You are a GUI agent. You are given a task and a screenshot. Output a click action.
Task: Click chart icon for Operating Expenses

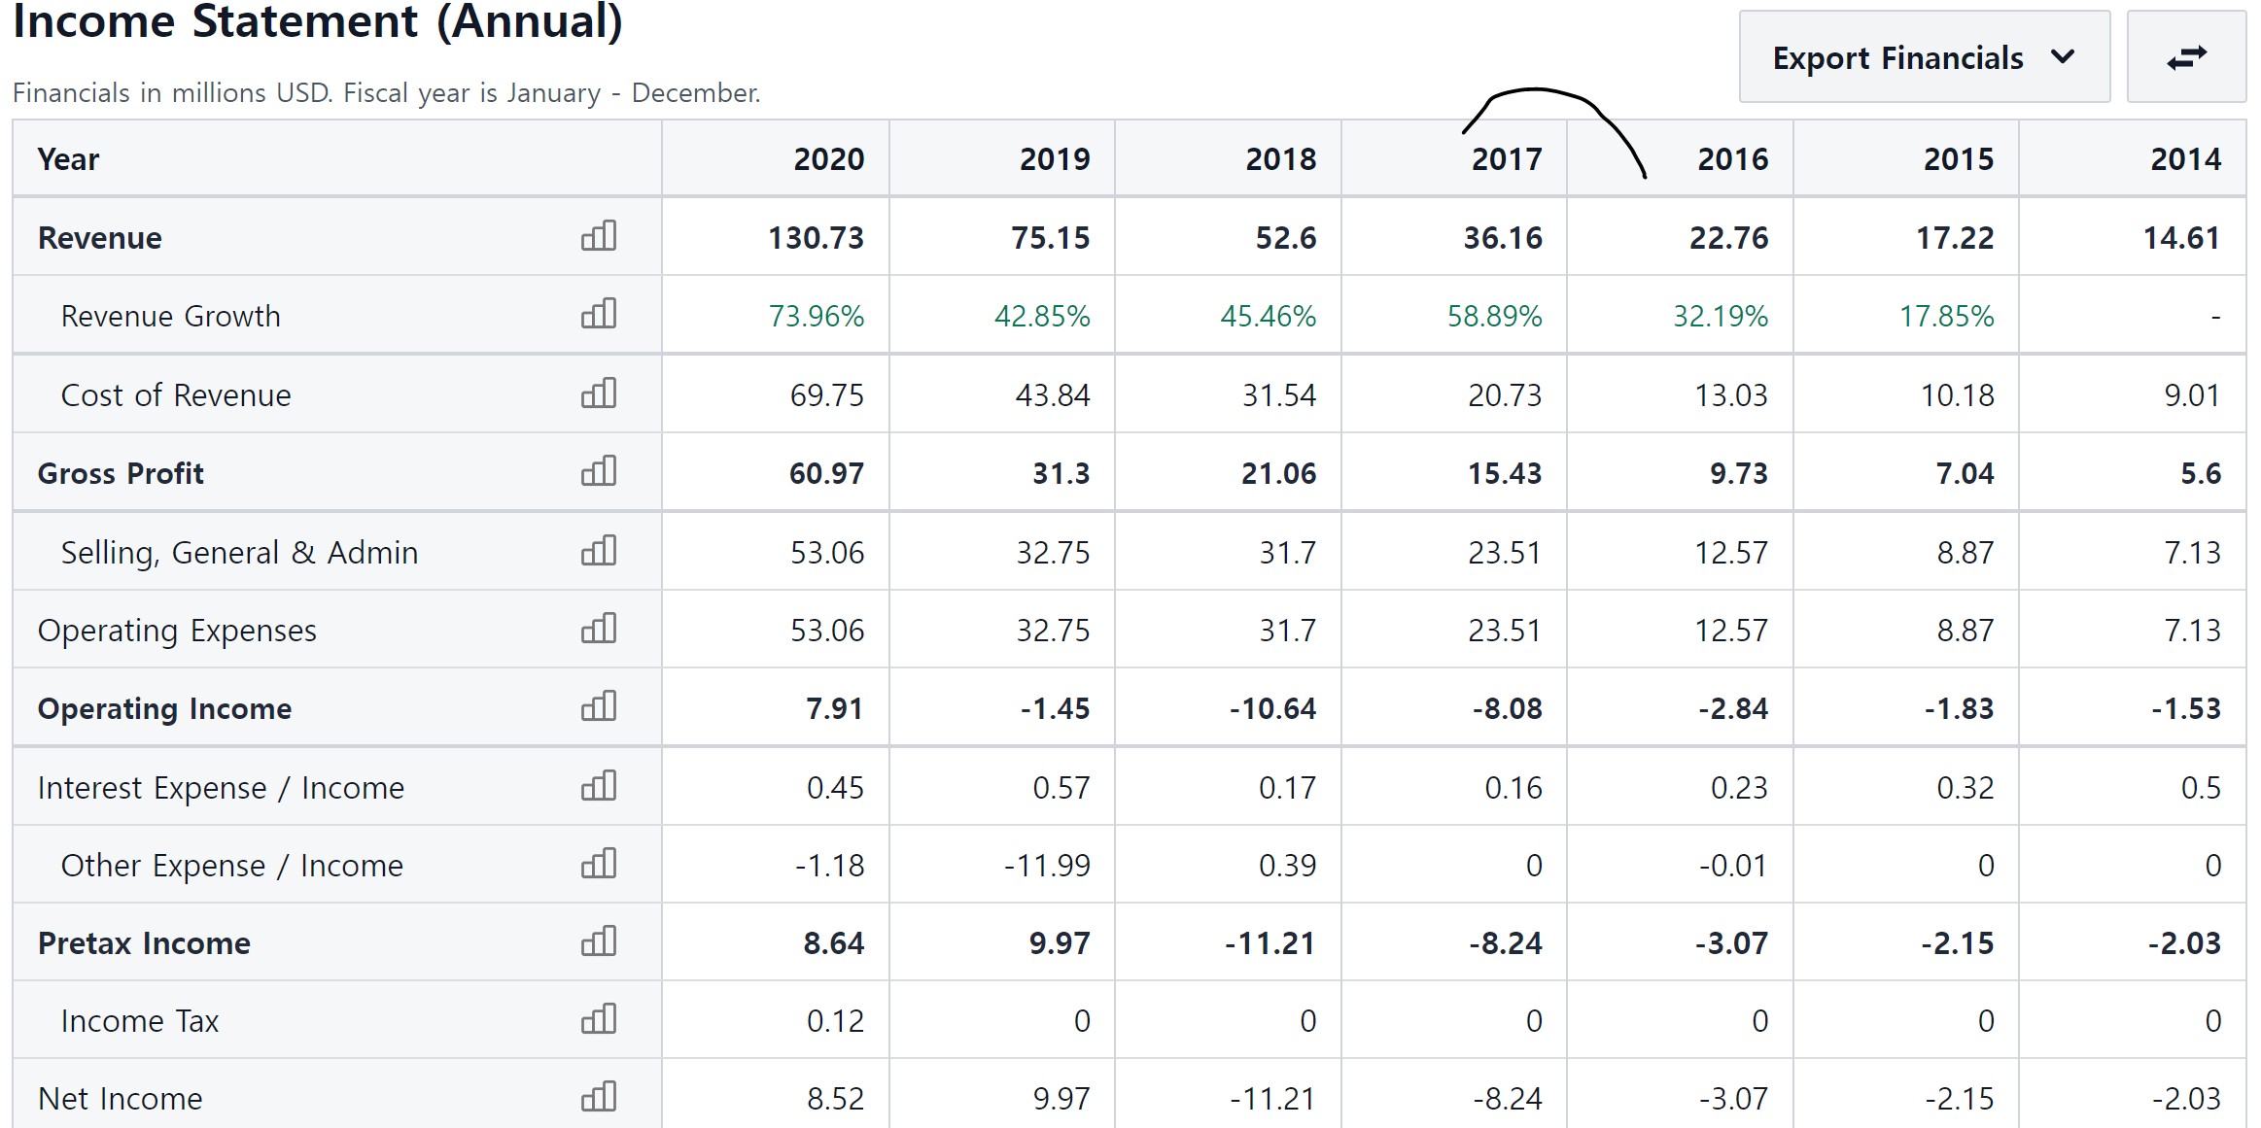click(x=599, y=629)
